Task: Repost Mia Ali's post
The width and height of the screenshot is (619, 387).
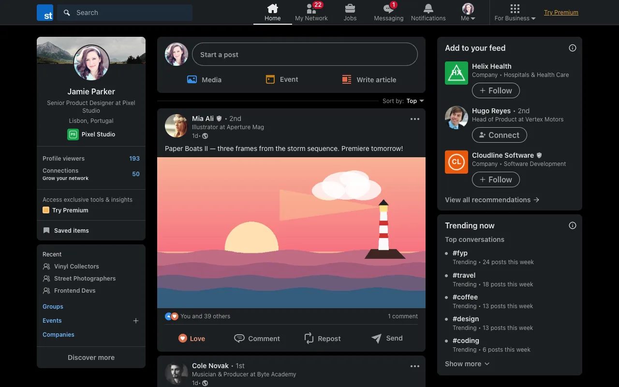Action: point(323,338)
